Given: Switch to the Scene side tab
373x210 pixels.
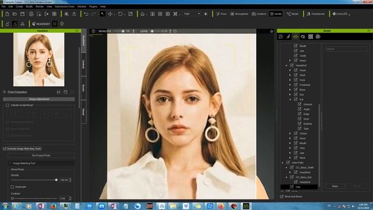Looking at the screenshot, I should pyautogui.click(x=83, y=88).
